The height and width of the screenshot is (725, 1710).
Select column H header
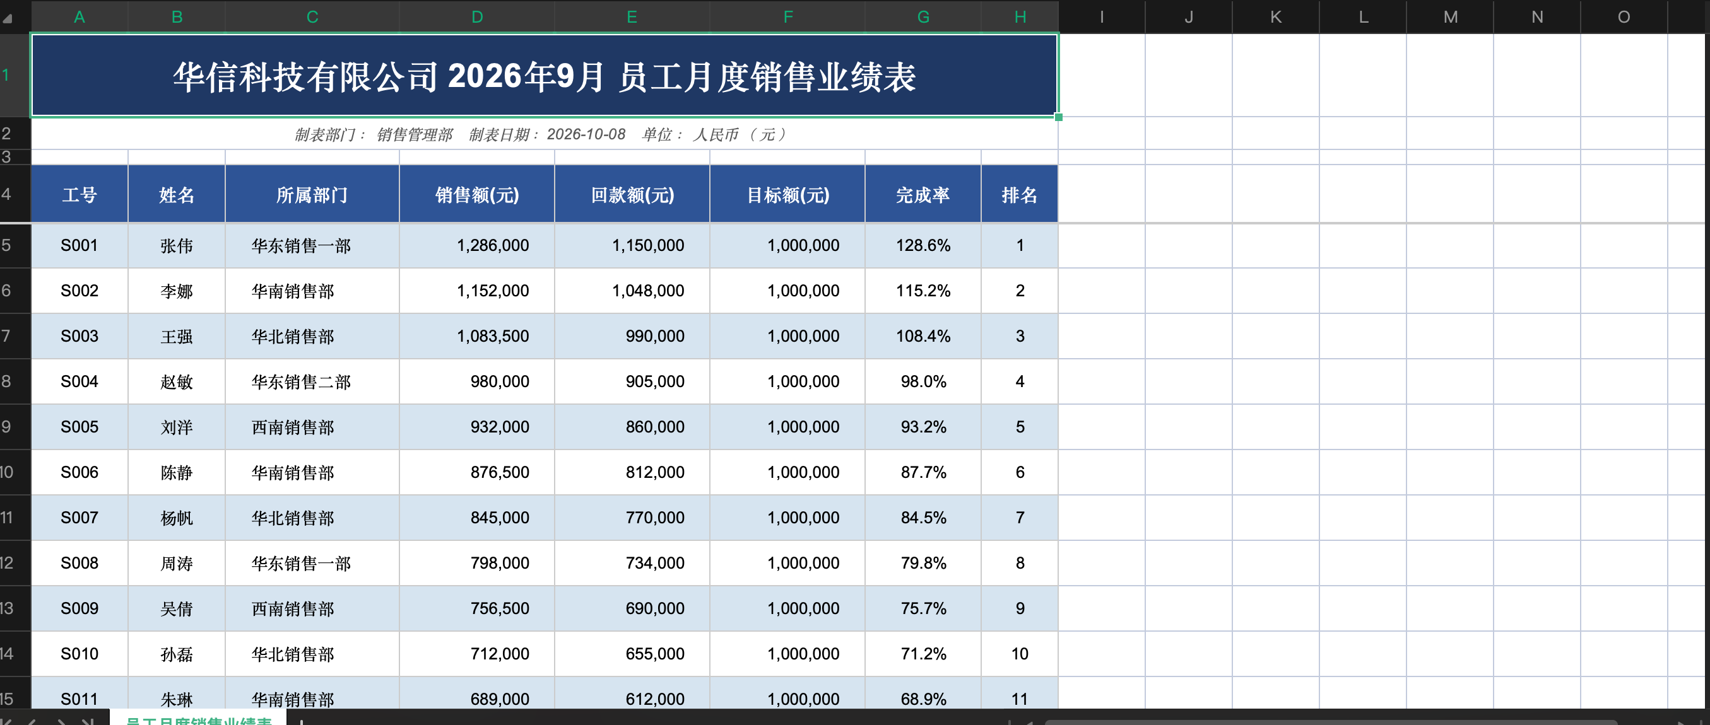point(1020,16)
